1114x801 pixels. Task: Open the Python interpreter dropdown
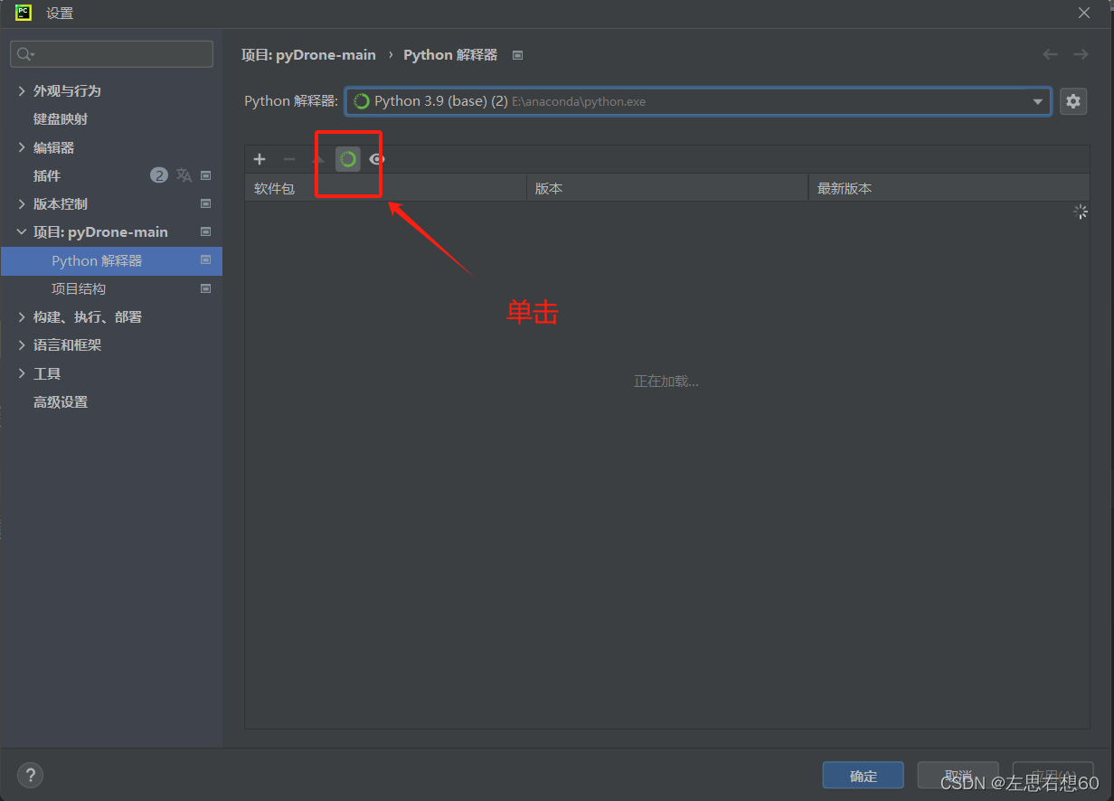(698, 101)
